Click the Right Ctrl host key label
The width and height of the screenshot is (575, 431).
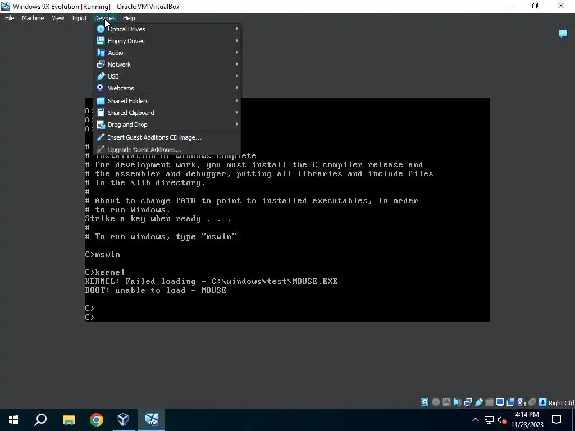pos(561,403)
